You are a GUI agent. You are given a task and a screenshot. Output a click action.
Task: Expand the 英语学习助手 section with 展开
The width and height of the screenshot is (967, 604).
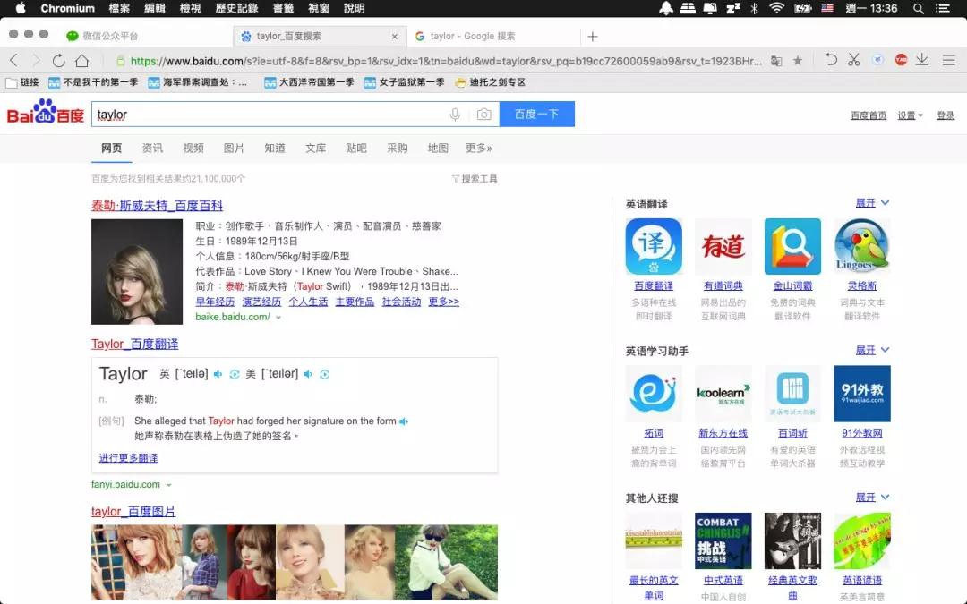(x=872, y=350)
